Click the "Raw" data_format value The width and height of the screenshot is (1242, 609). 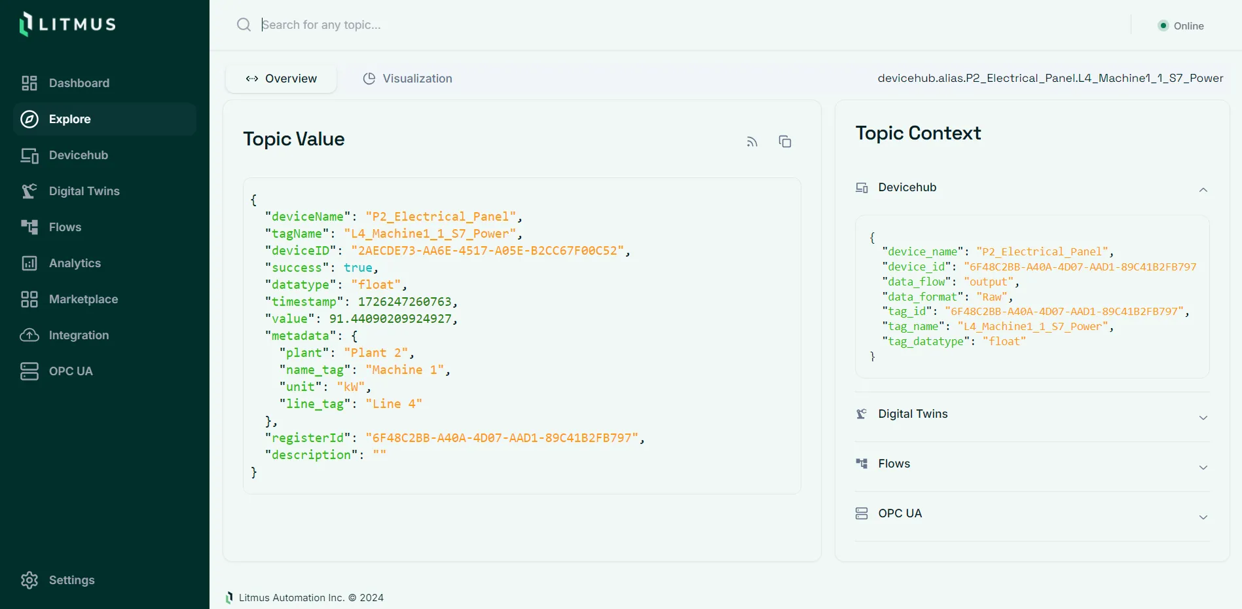[x=992, y=297]
